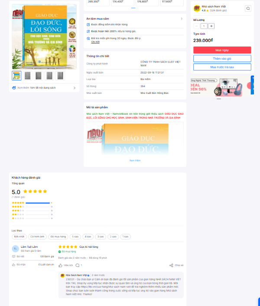Select the third product thumbnail

(38, 76)
